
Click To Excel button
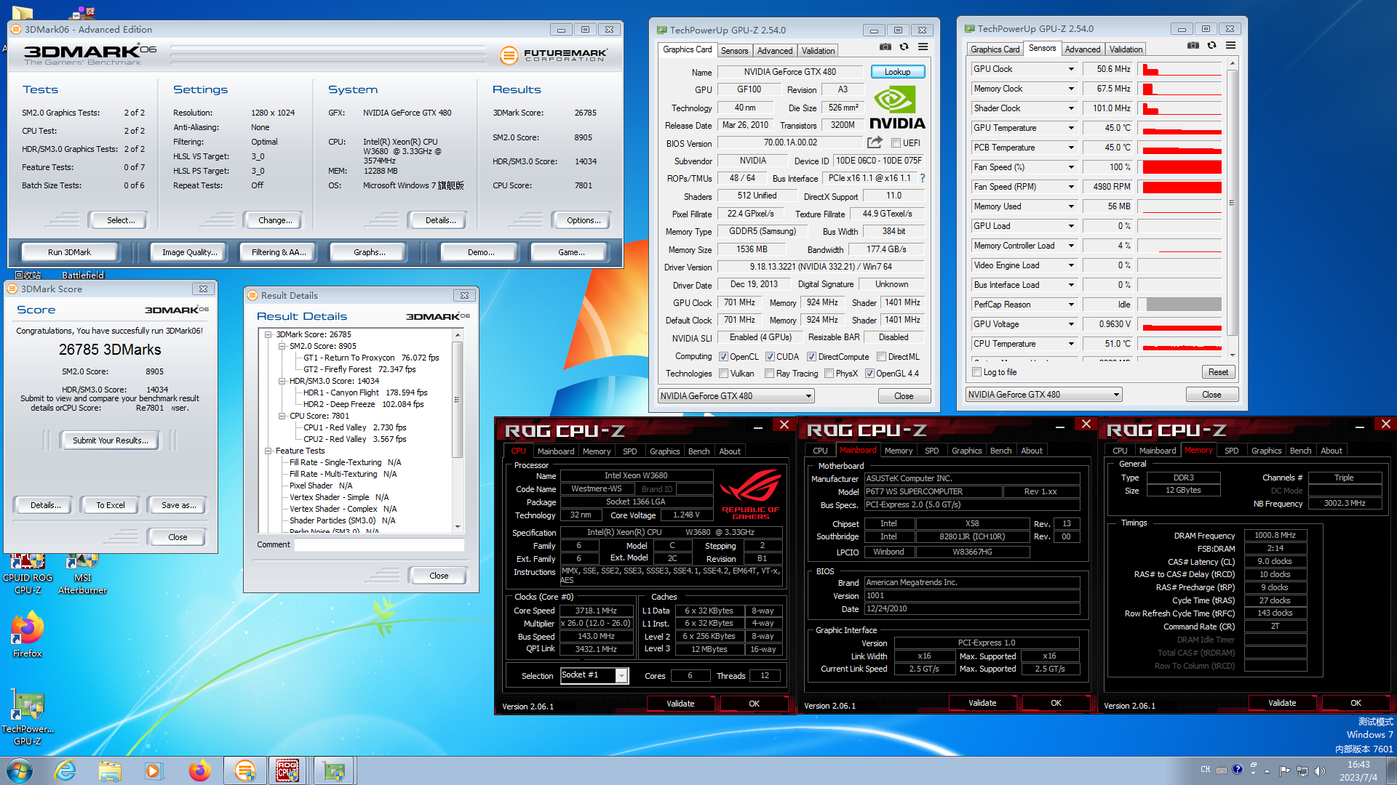click(111, 505)
